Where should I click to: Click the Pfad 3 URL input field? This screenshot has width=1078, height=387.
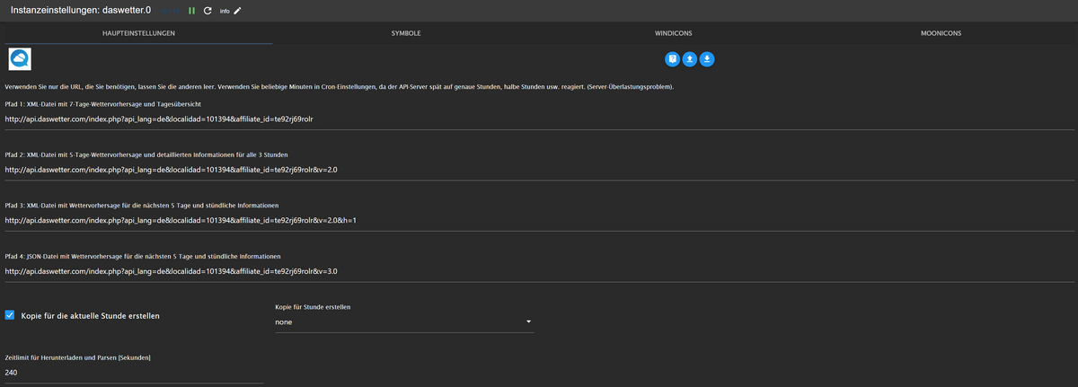540,220
